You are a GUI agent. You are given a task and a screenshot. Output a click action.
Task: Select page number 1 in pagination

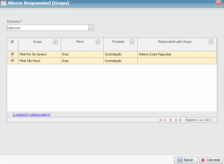171,120
